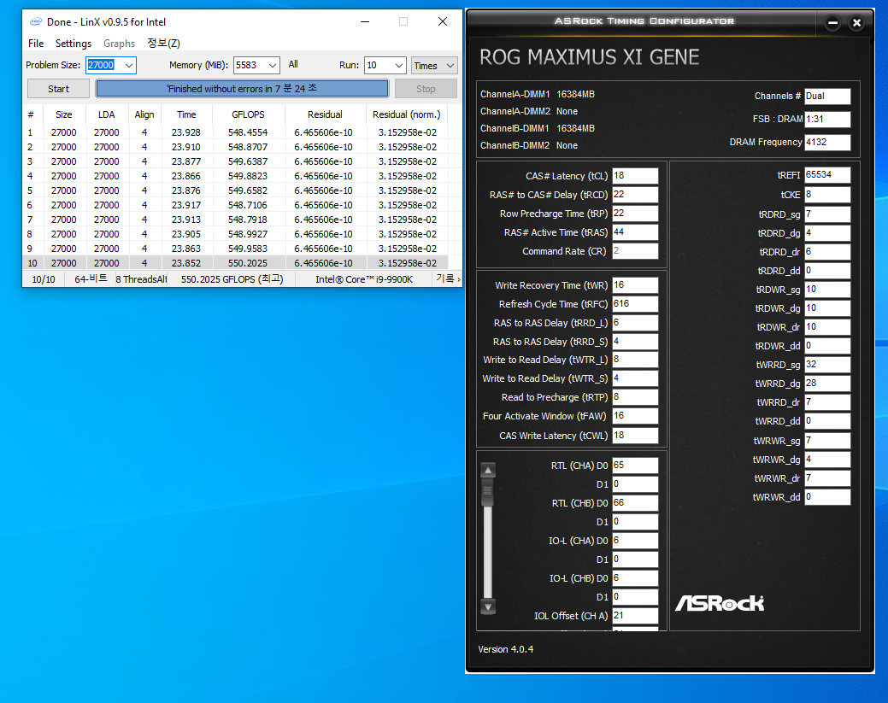This screenshot has width=888, height=703.
Task: Select result row 1 with 548.4554 GFLOPS
Action: coord(235,132)
